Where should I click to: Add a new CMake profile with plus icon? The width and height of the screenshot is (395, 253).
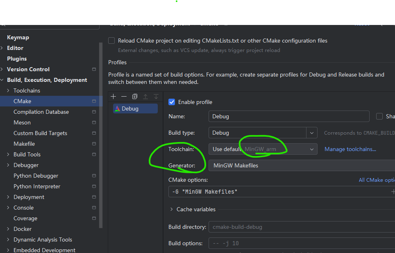pos(114,97)
